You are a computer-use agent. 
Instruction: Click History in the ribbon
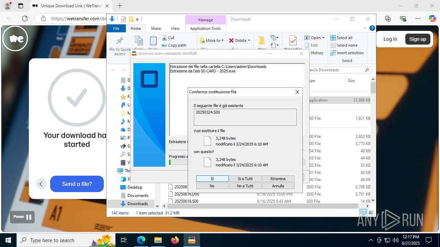click(317, 53)
